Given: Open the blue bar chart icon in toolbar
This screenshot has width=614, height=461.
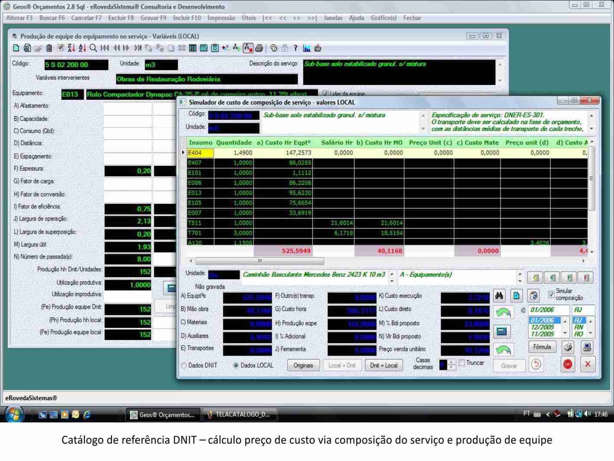Looking at the screenshot, I should tap(307, 48).
